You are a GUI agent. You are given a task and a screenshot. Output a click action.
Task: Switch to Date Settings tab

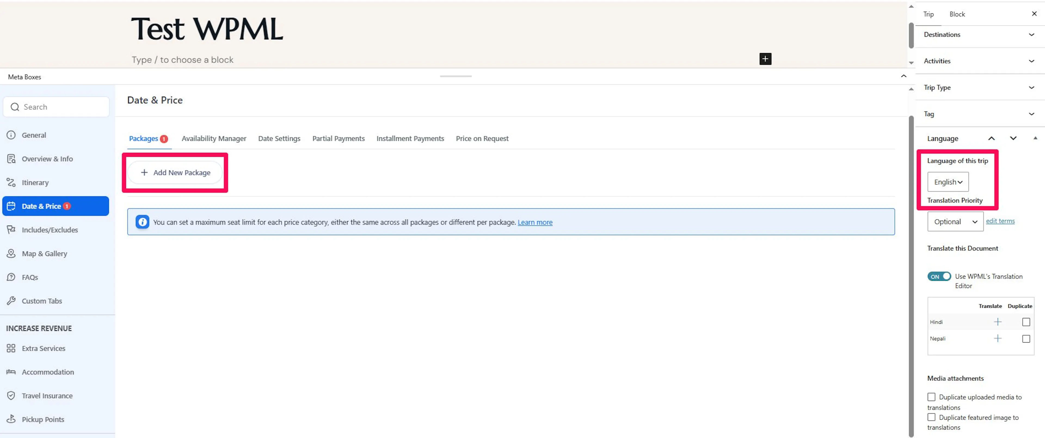click(279, 138)
